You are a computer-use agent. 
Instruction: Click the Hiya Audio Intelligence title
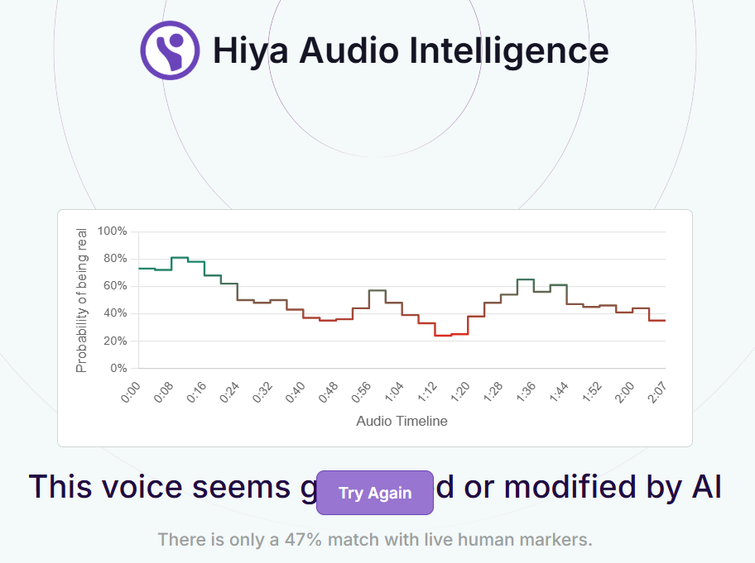click(411, 51)
